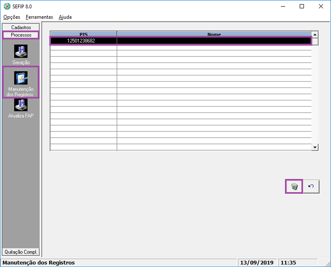The image size is (331, 267).
Task: Open Manutenção dos Registros icon
Action: point(21,78)
